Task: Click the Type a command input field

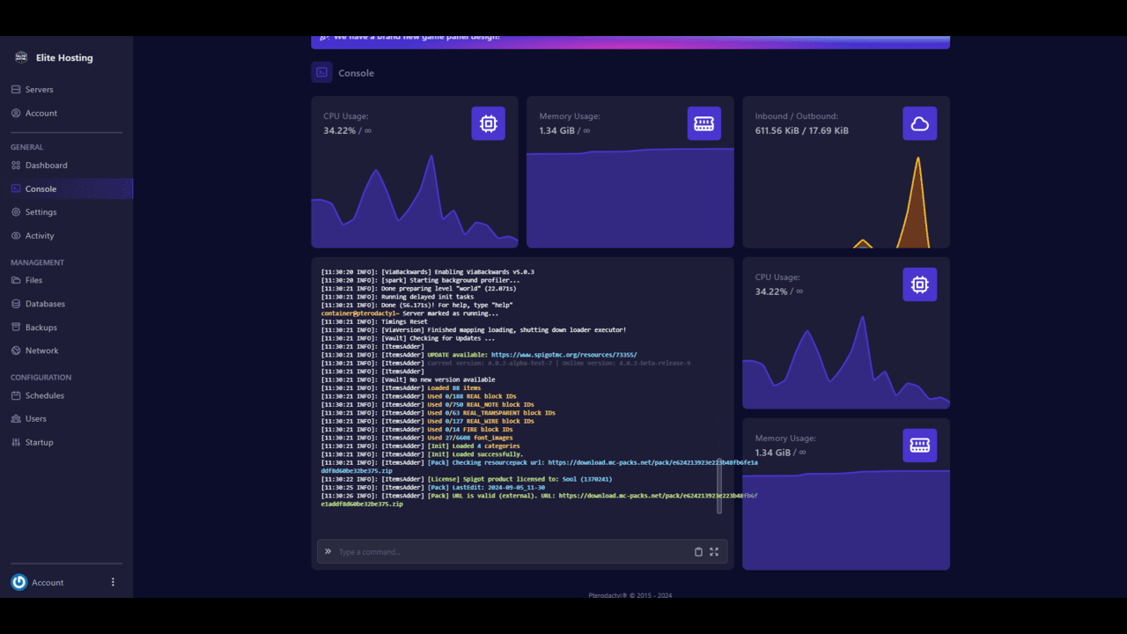Action: pos(511,552)
